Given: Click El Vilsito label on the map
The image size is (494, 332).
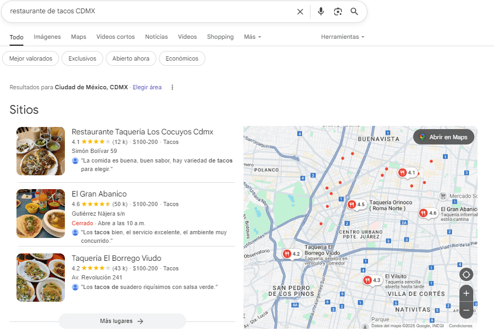Looking at the screenshot, I should click(396, 276).
